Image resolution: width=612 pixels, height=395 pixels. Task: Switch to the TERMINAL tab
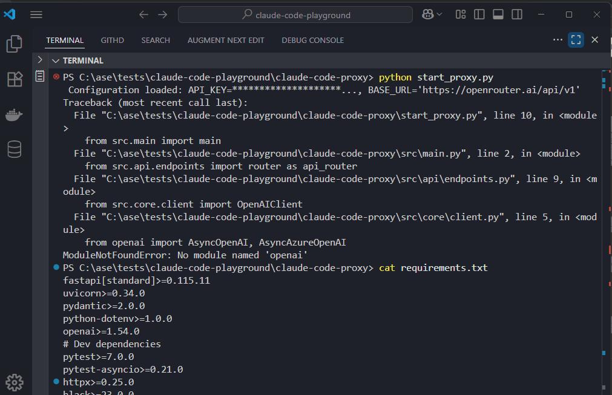(65, 40)
